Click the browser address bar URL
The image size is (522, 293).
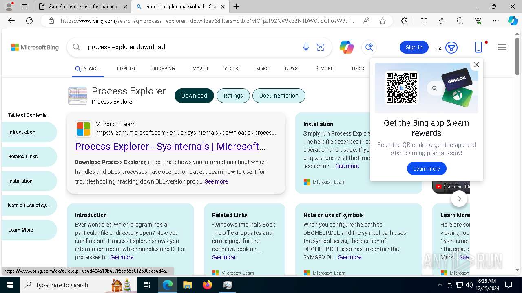(x=207, y=21)
